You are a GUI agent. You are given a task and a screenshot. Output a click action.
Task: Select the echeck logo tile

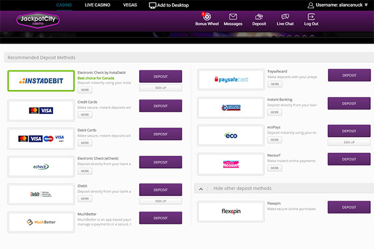click(41, 167)
